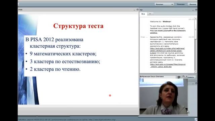Screen dimensions: 215x121
Task: Click the bullet '3 кластера по естествознанию'
Action: coord(65,61)
